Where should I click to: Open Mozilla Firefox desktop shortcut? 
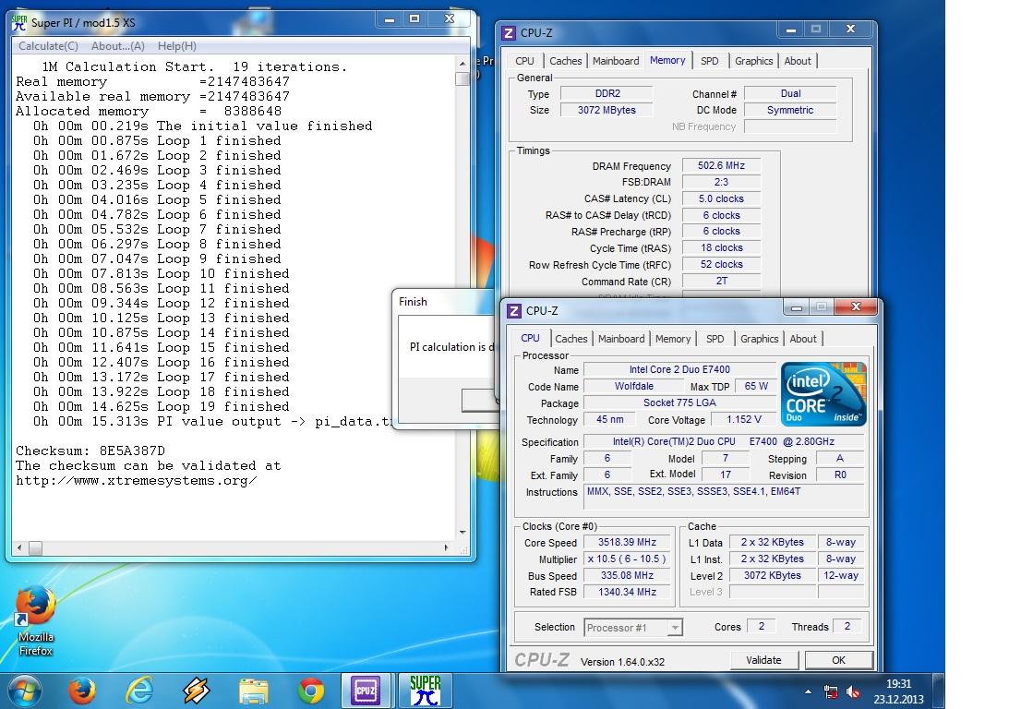(x=35, y=621)
